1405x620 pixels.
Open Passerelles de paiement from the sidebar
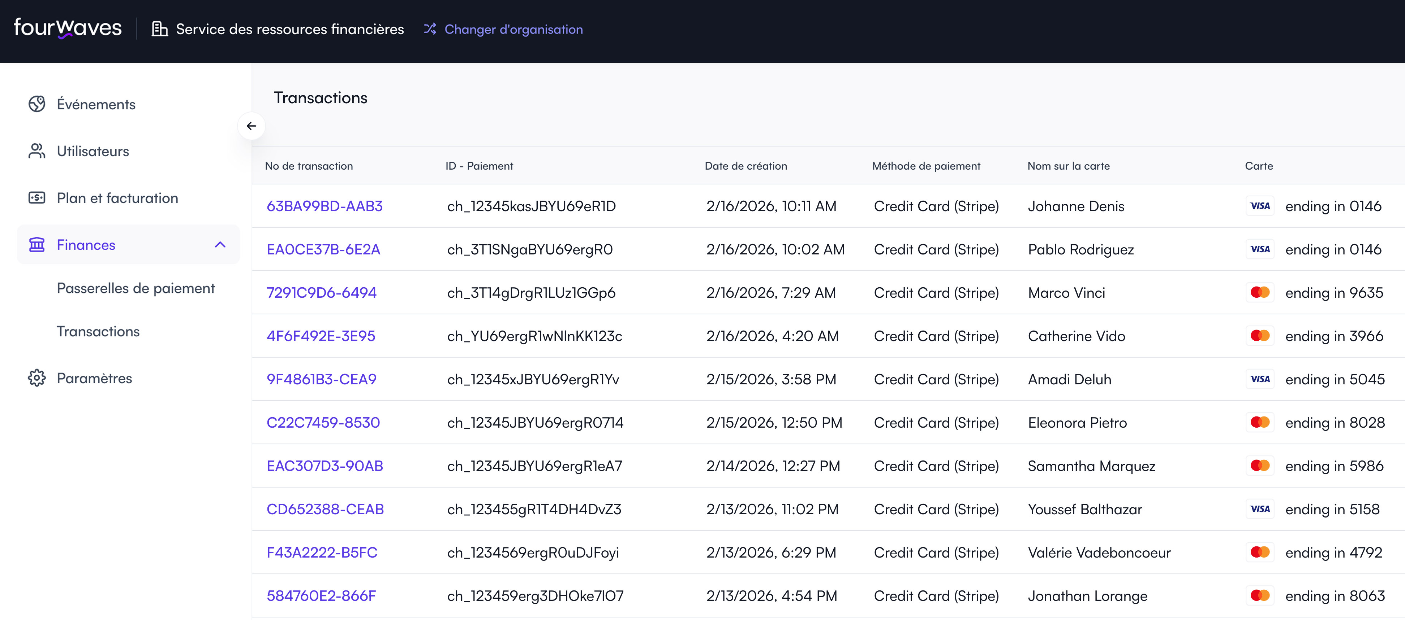pos(136,288)
